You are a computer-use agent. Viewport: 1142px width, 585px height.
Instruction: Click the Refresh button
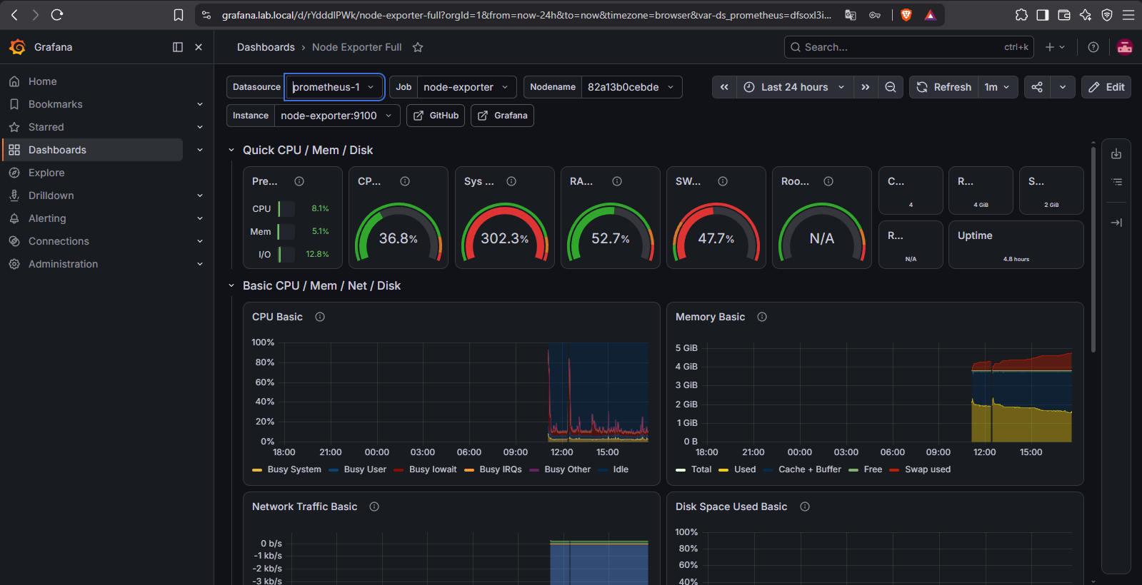coord(944,87)
